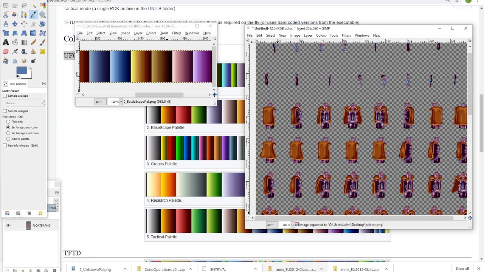This screenshot has width=484, height=272.
Task: Expand options for XenoOperations zip download
Action: point(190,269)
